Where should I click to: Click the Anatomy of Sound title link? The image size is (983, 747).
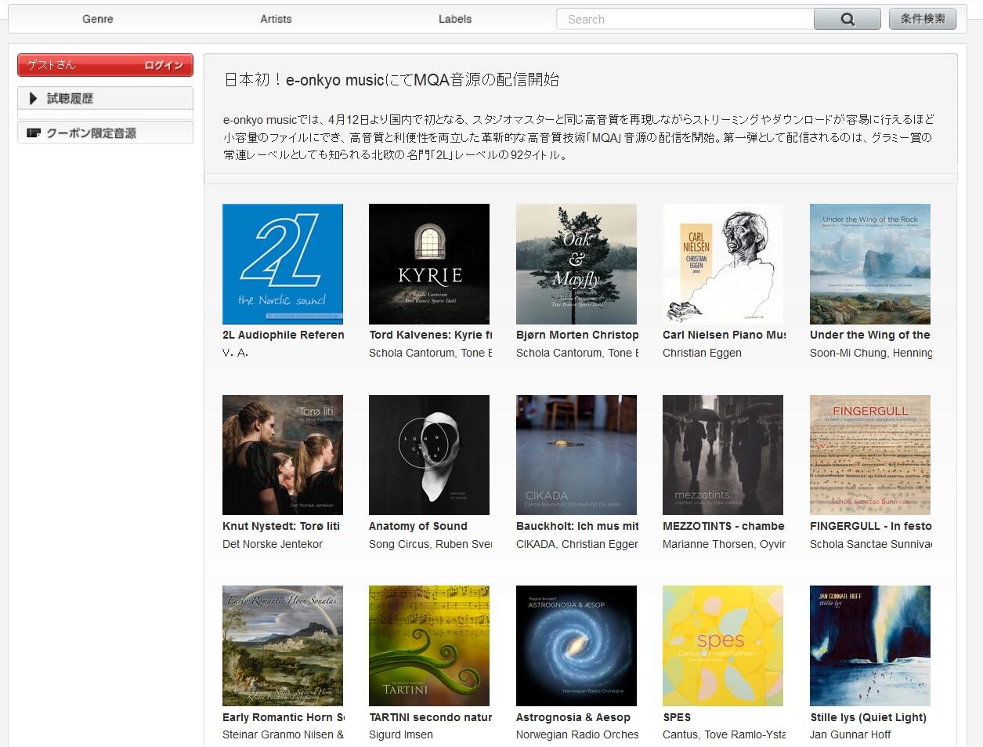tap(418, 526)
